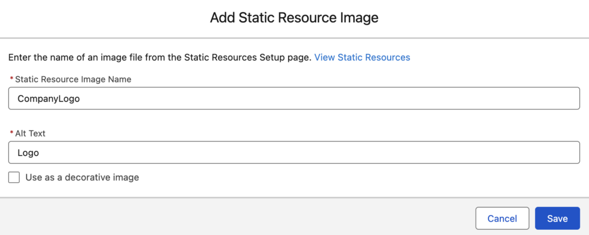Click the Static Resource Image Name label
The height and width of the screenshot is (235, 589).
[x=73, y=79]
